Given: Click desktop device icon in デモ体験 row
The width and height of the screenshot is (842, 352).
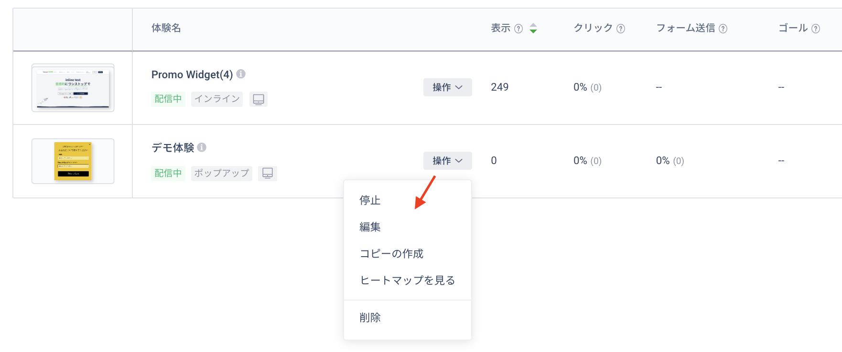Looking at the screenshot, I should 268,173.
